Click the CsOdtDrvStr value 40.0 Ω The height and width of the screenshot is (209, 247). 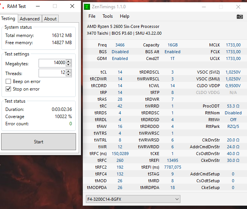[x=233, y=154]
